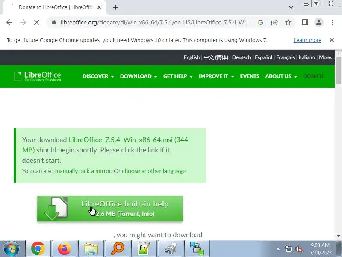Open the side panel icon
This screenshot has height=257, width=342.
click(305, 22)
